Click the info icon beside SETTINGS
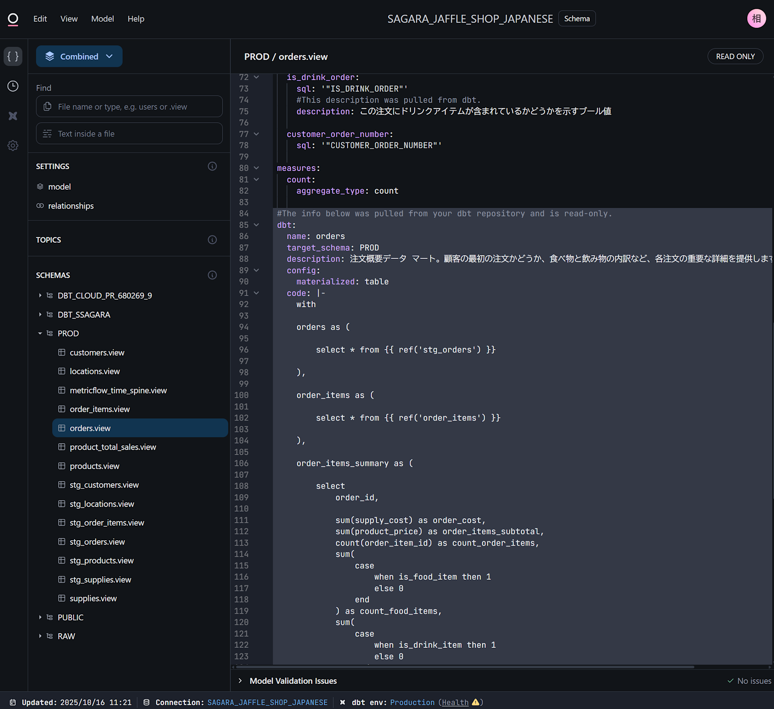This screenshot has width=774, height=709. pos(212,166)
